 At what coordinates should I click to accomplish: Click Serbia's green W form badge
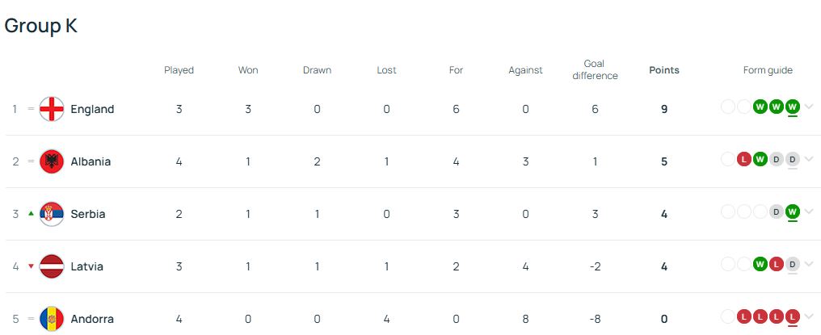(x=793, y=212)
